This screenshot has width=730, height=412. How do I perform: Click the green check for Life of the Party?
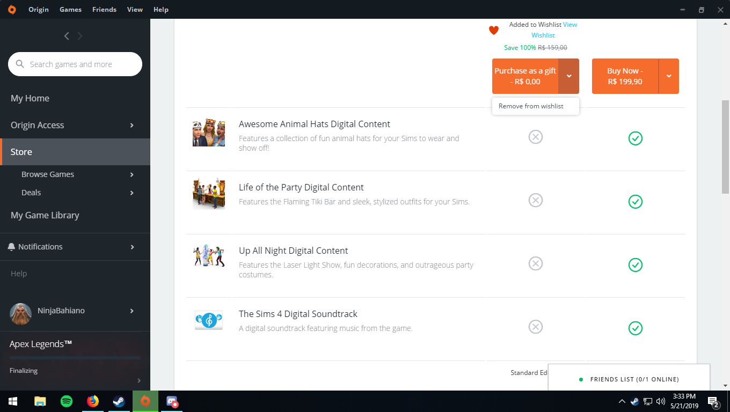pos(636,202)
